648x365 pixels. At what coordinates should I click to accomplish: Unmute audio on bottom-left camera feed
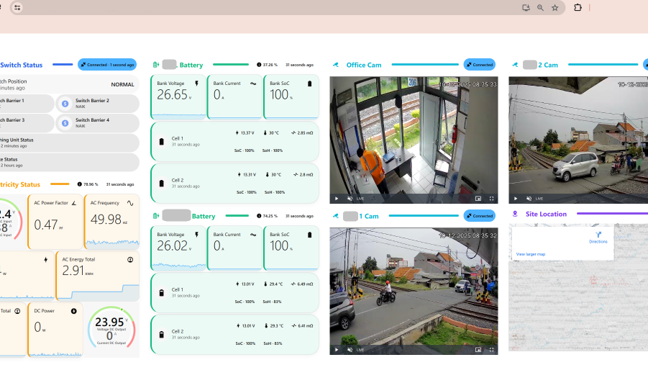tap(350, 350)
